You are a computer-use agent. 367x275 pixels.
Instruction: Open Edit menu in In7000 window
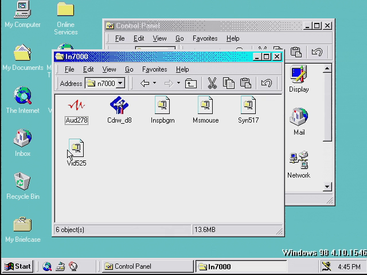coord(88,69)
